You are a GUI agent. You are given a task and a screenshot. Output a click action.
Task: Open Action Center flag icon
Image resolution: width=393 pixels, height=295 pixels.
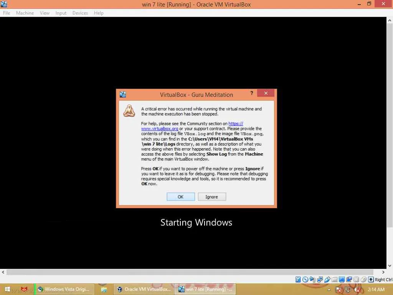pos(339,290)
